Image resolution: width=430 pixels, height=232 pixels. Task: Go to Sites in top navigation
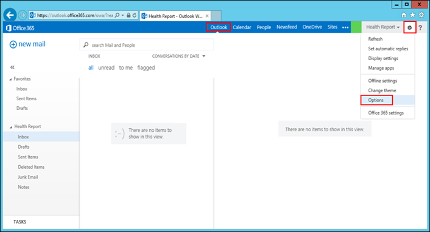point(332,27)
